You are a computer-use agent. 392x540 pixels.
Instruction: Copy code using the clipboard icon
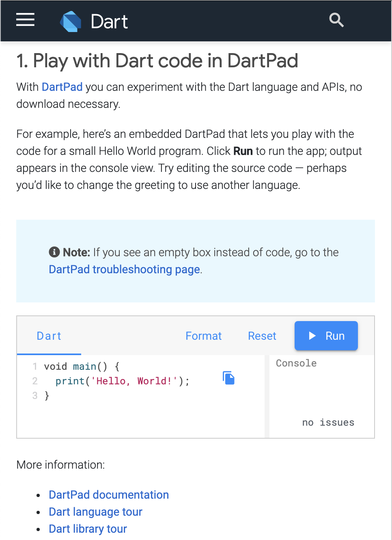point(229,378)
